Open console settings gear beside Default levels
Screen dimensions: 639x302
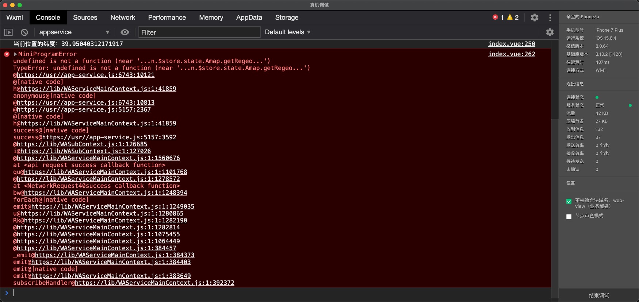(550, 32)
